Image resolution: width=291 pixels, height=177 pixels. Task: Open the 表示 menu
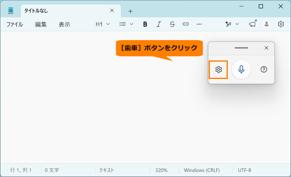pos(64,24)
